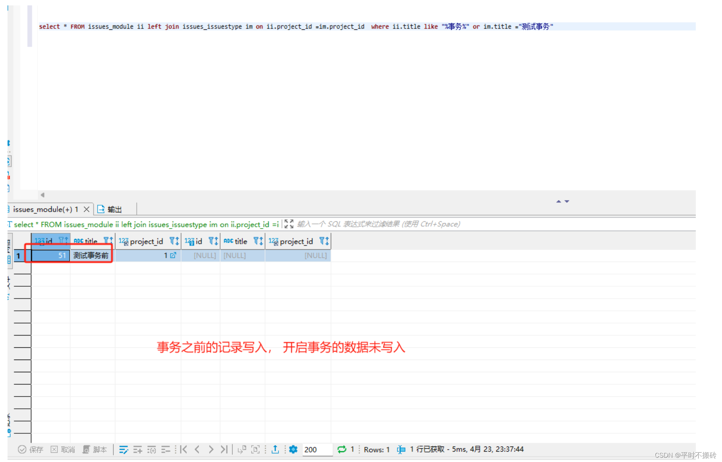The image size is (722, 462).
Task: Select the NULL cell under last project_id
Action: pyautogui.click(x=298, y=255)
